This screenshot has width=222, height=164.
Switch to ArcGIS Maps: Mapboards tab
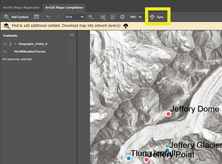tap(21, 7)
